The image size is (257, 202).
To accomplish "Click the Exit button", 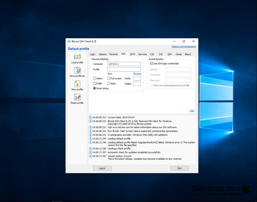I will pos(180,168).
